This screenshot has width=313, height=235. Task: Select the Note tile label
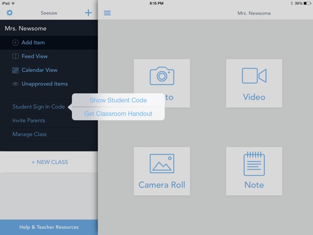254,185
